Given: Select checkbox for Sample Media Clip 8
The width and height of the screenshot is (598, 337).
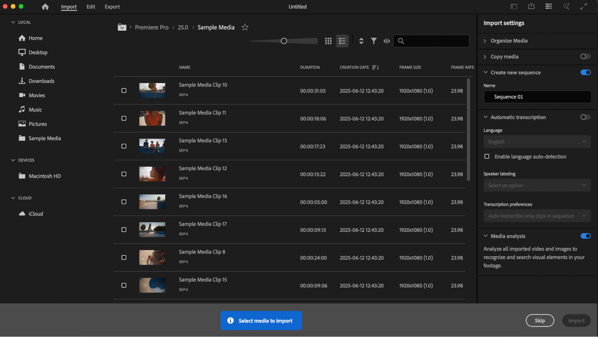Looking at the screenshot, I should click(124, 258).
